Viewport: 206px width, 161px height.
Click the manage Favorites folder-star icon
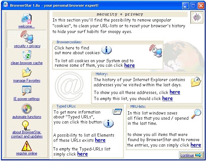pyautogui.click(x=27, y=72)
